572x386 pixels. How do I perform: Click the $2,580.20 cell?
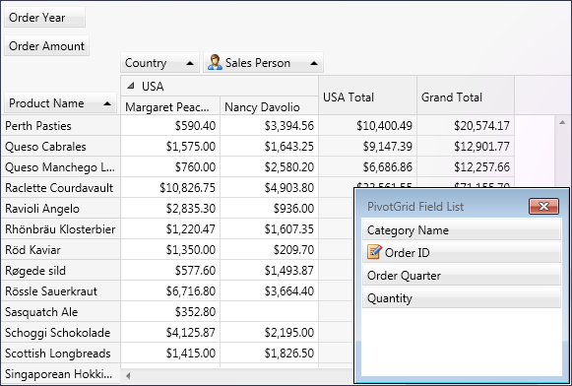pos(269,167)
